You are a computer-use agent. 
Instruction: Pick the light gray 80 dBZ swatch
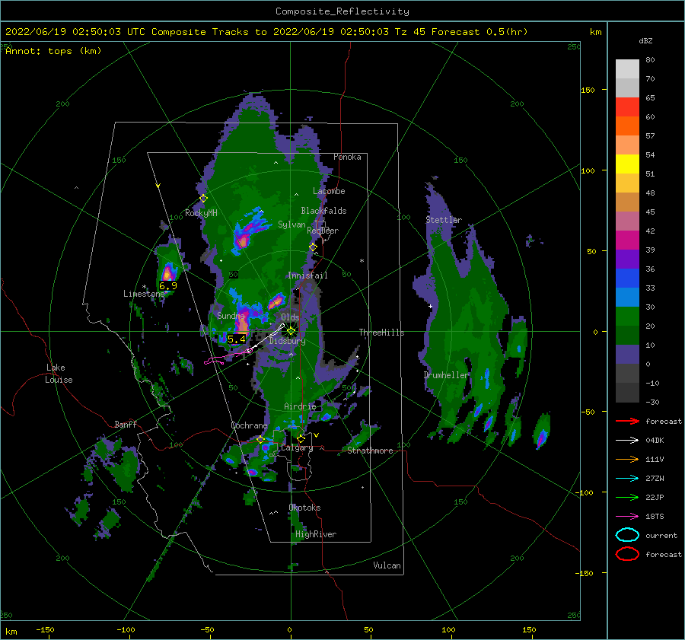tap(627, 69)
